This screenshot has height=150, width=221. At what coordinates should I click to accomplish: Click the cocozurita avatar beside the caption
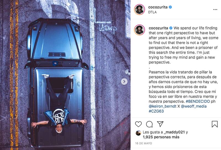[140, 30]
